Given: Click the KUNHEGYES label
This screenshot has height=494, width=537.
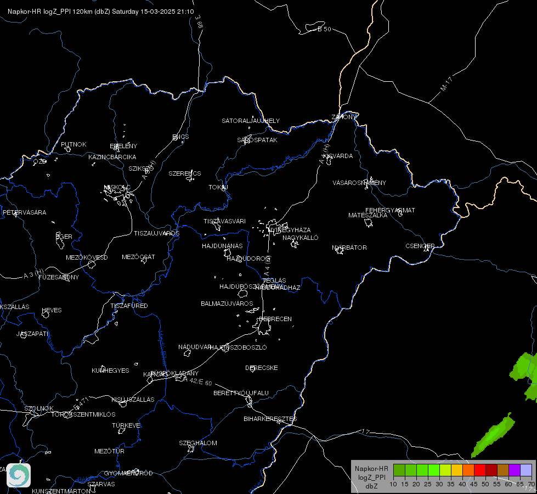Looking at the screenshot, I should point(110,370).
